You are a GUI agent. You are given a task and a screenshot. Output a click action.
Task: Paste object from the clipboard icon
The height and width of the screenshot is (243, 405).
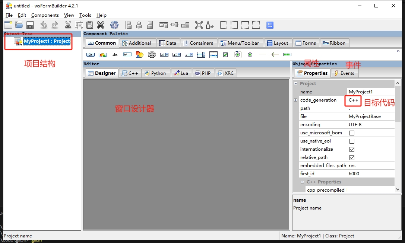(x=90, y=25)
